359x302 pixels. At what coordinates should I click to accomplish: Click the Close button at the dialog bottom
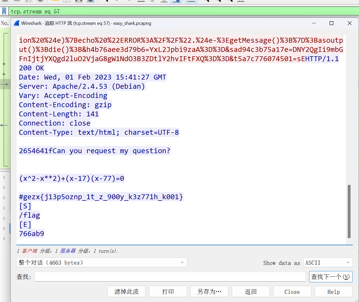point(292,292)
